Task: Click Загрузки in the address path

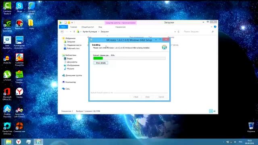Action: (x=105, y=31)
